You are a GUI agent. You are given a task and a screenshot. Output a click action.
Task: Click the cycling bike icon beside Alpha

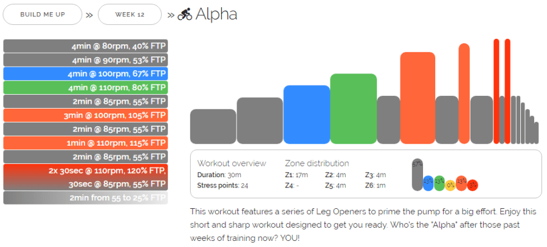coord(185,15)
